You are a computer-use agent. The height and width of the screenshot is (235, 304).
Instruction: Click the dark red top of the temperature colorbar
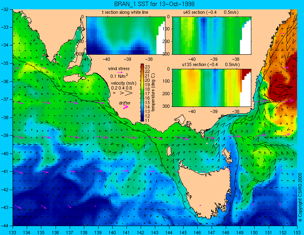click(142, 65)
